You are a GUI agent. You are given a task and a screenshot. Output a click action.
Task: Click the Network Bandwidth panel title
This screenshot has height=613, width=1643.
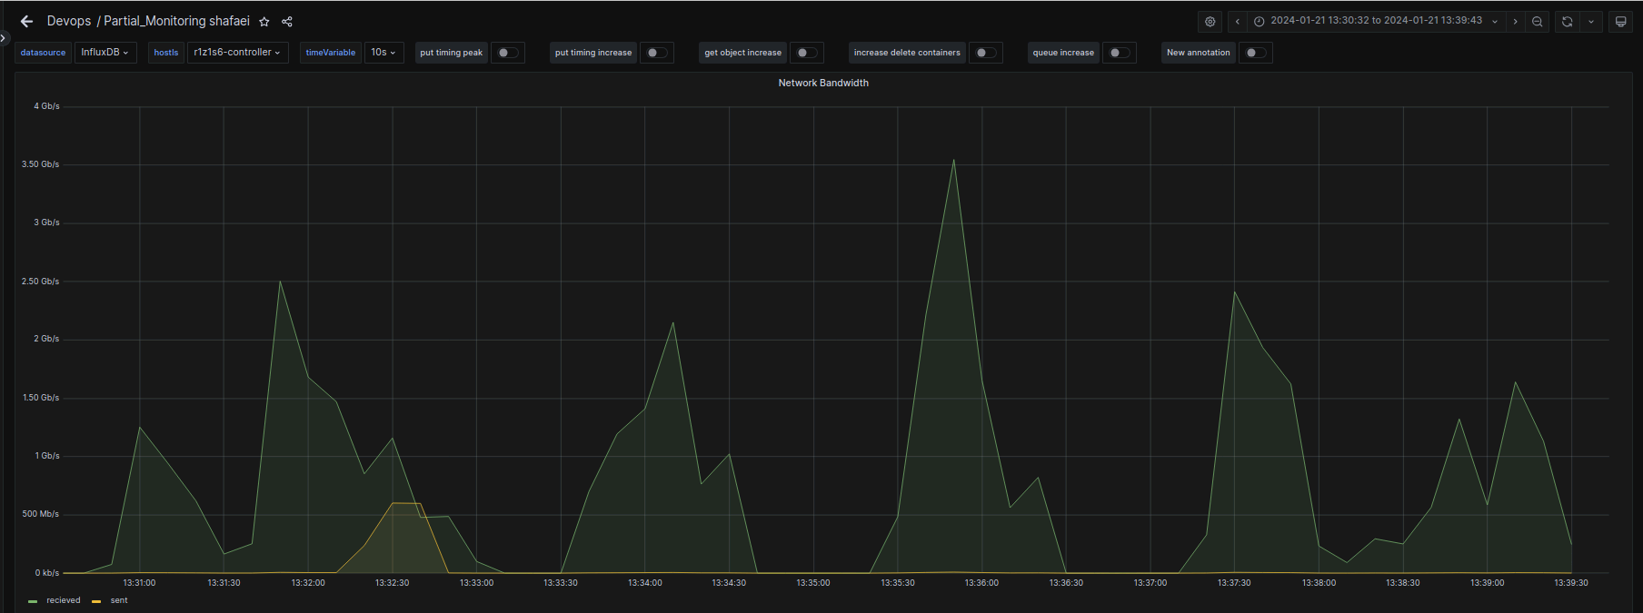[x=822, y=83]
